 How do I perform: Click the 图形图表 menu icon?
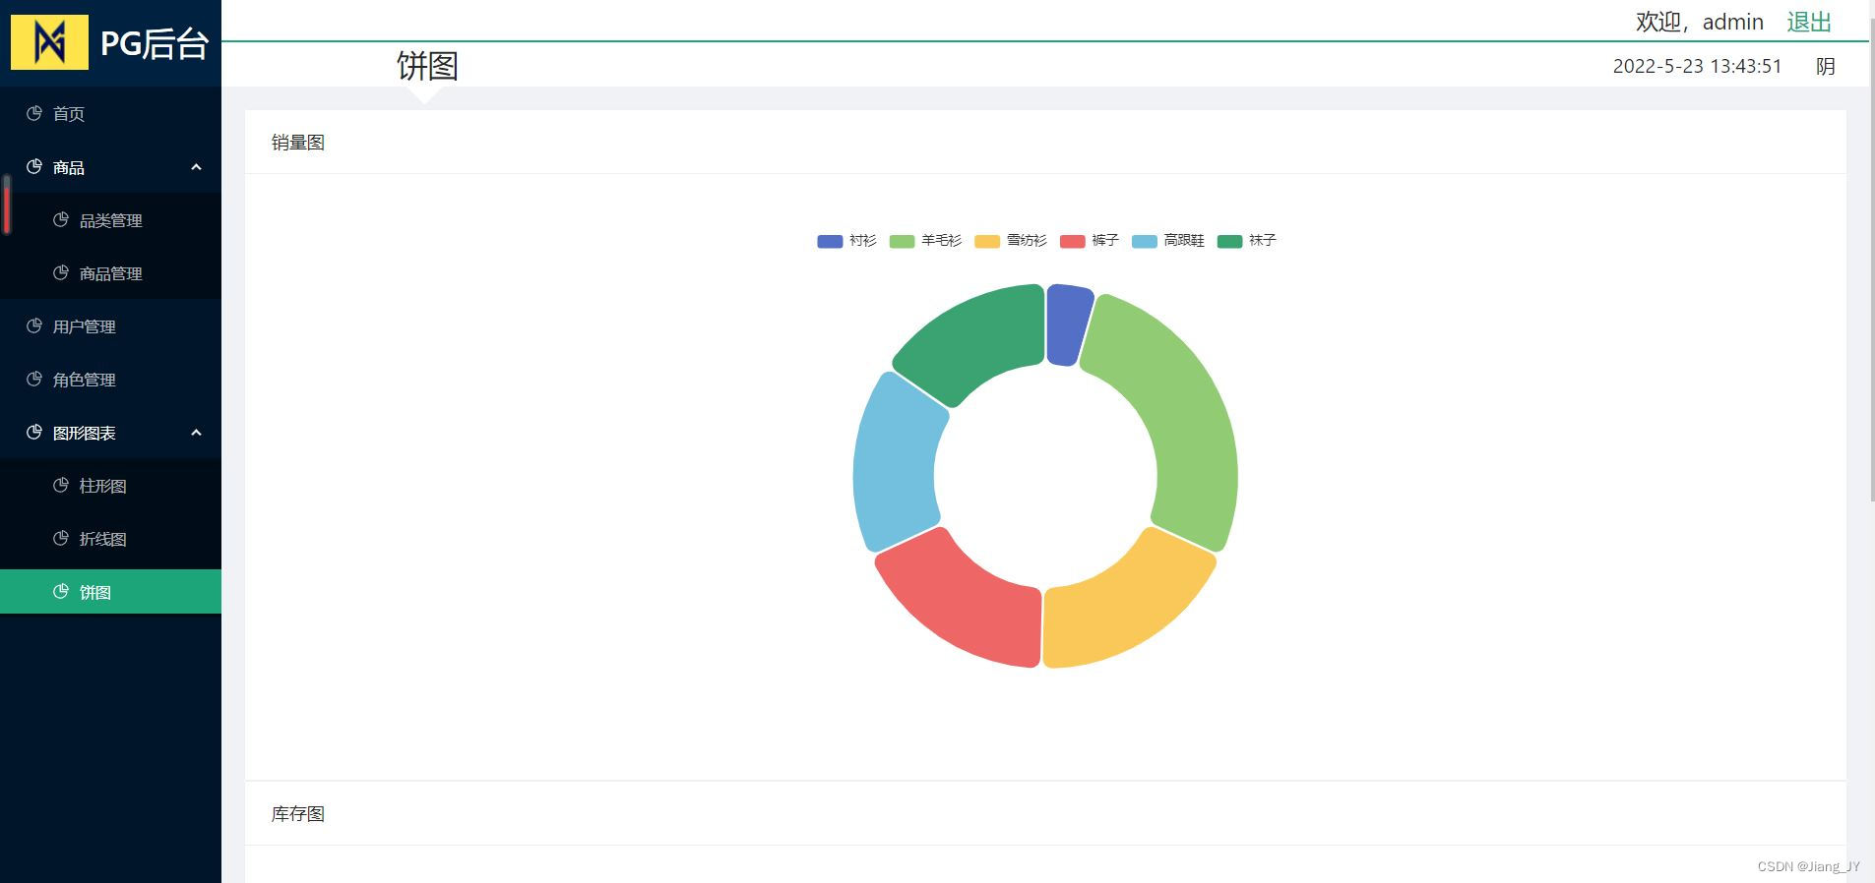[x=34, y=432]
